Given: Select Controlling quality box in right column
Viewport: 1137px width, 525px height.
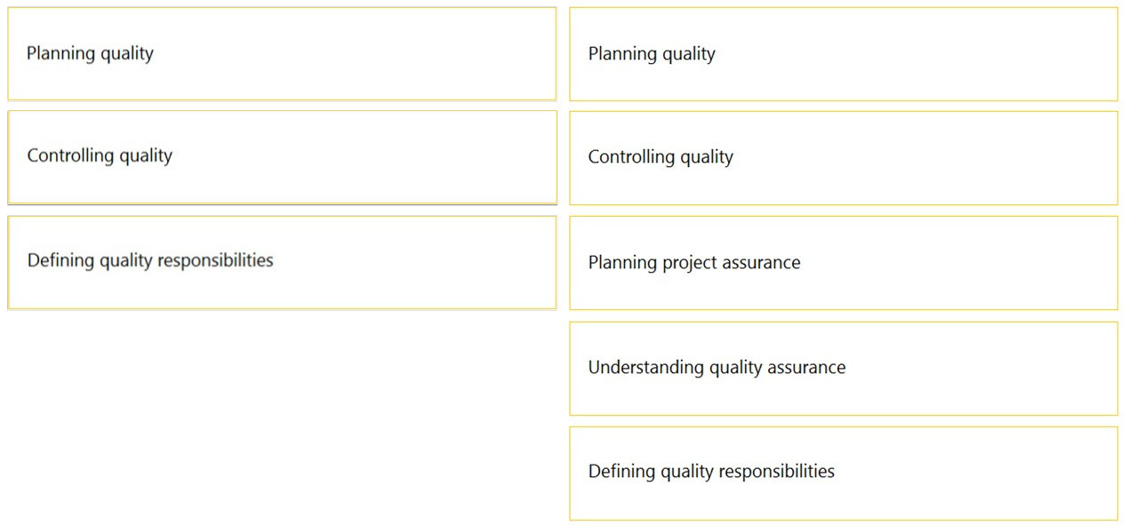Looking at the screenshot, I should click(843, 158).
